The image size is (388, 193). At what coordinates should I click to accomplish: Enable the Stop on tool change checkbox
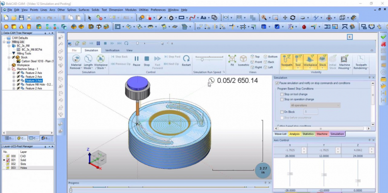tap(282, 94)
